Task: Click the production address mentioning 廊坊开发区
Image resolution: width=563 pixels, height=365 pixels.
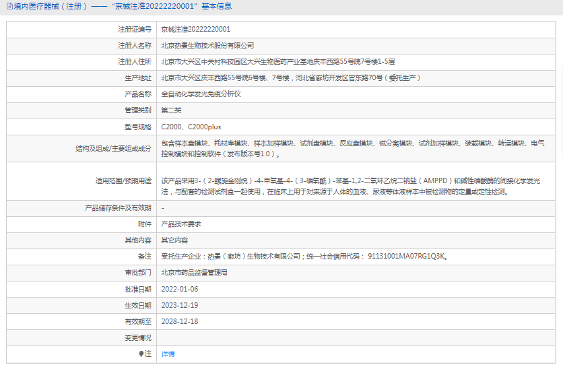Action: click(290, 78)
